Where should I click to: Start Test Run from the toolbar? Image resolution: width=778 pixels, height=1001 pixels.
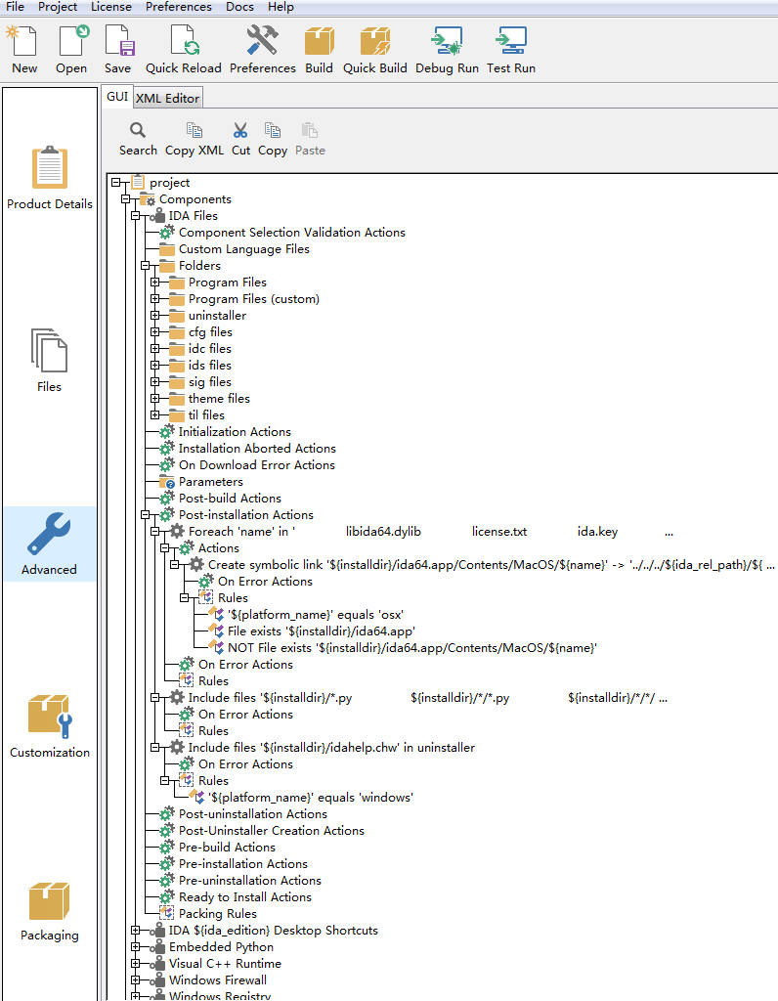[511, 41]
